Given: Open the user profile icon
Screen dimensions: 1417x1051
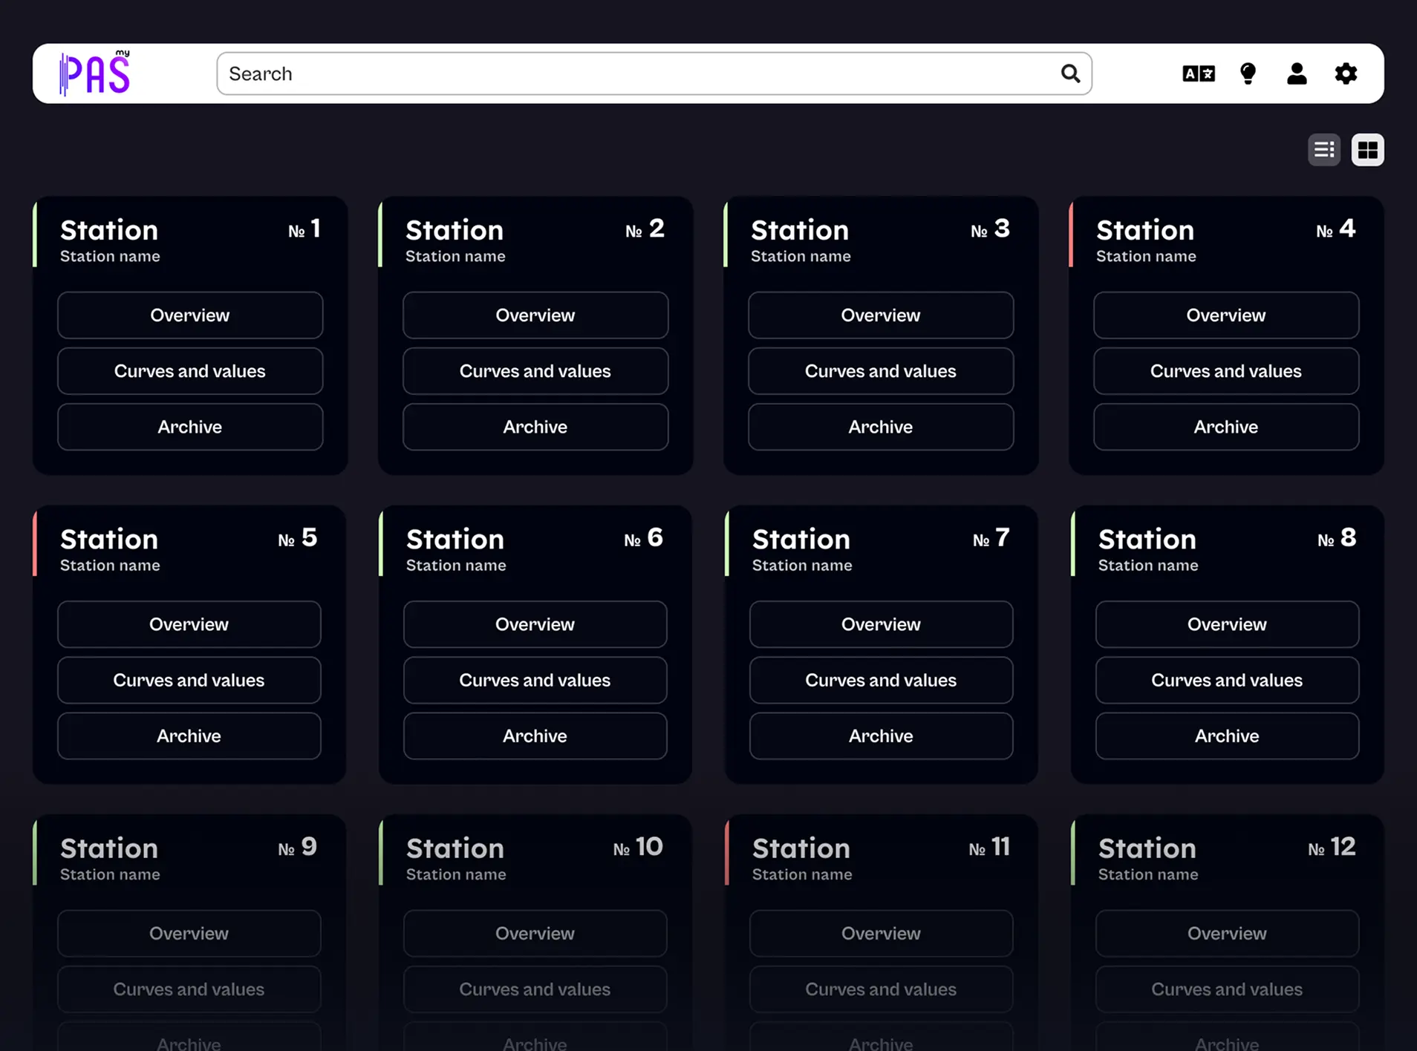Looking at the screenshot, I should [1297, 73].
